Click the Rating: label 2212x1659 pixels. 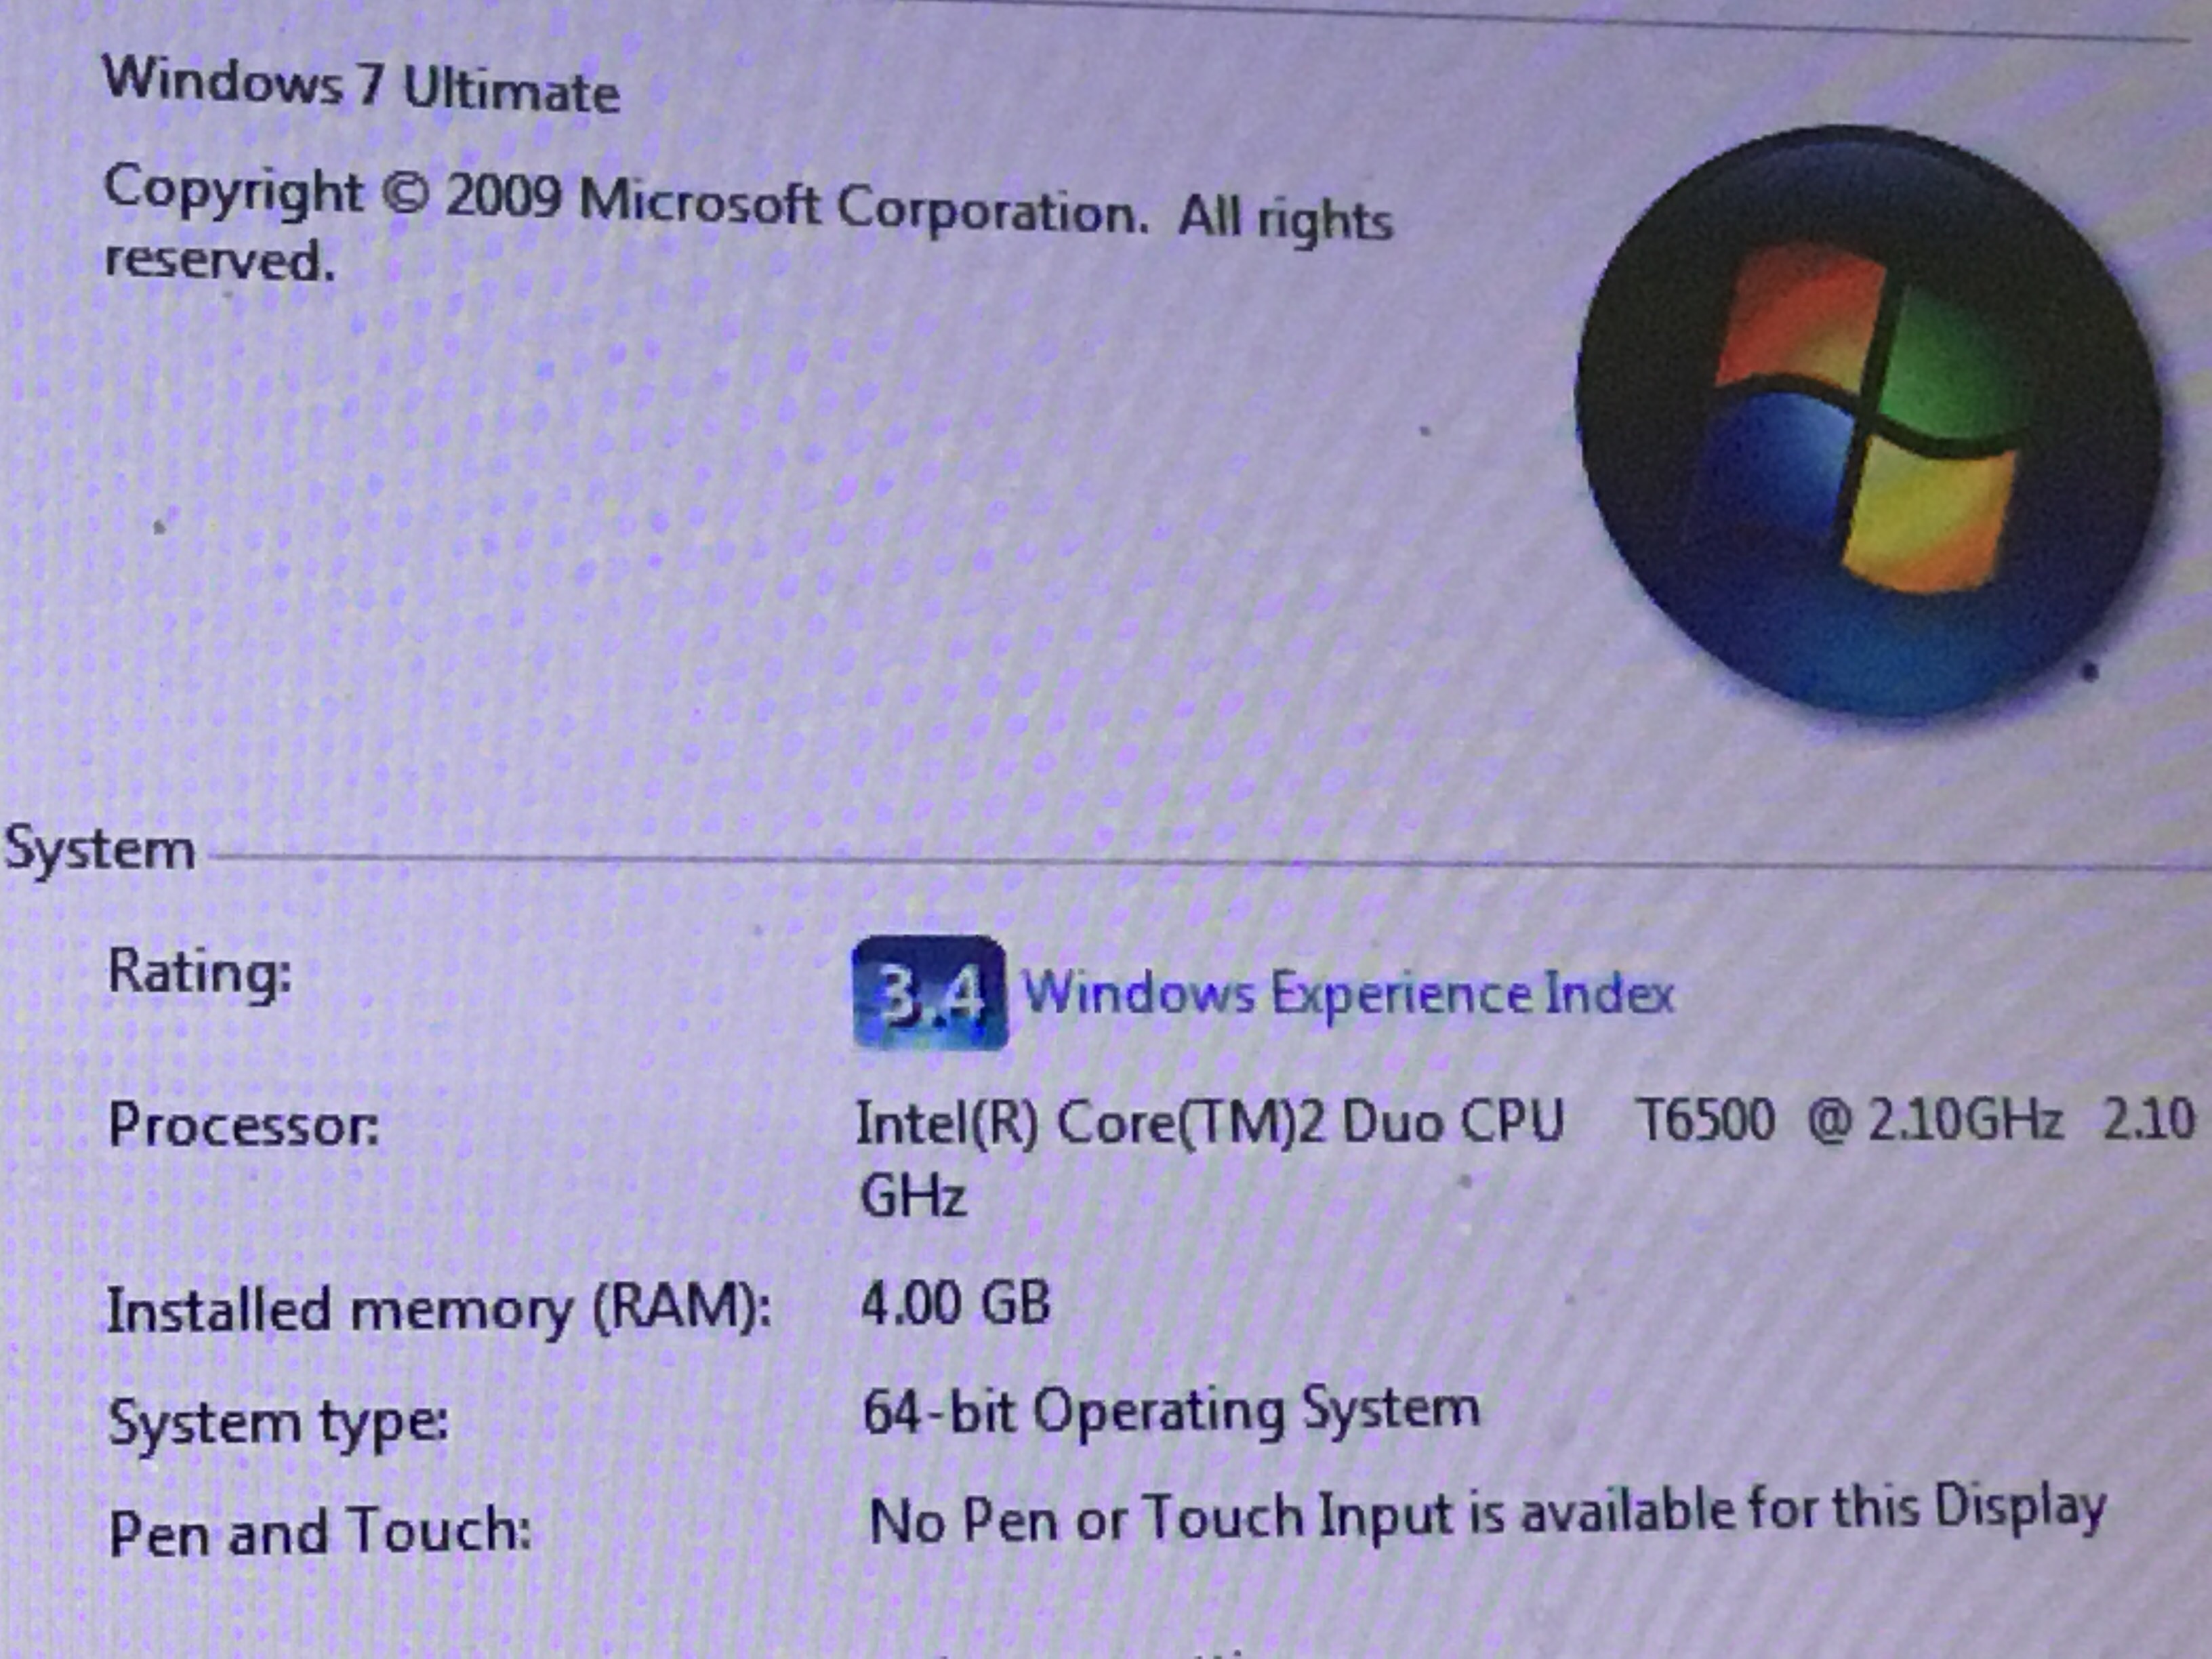click(199, 973)
